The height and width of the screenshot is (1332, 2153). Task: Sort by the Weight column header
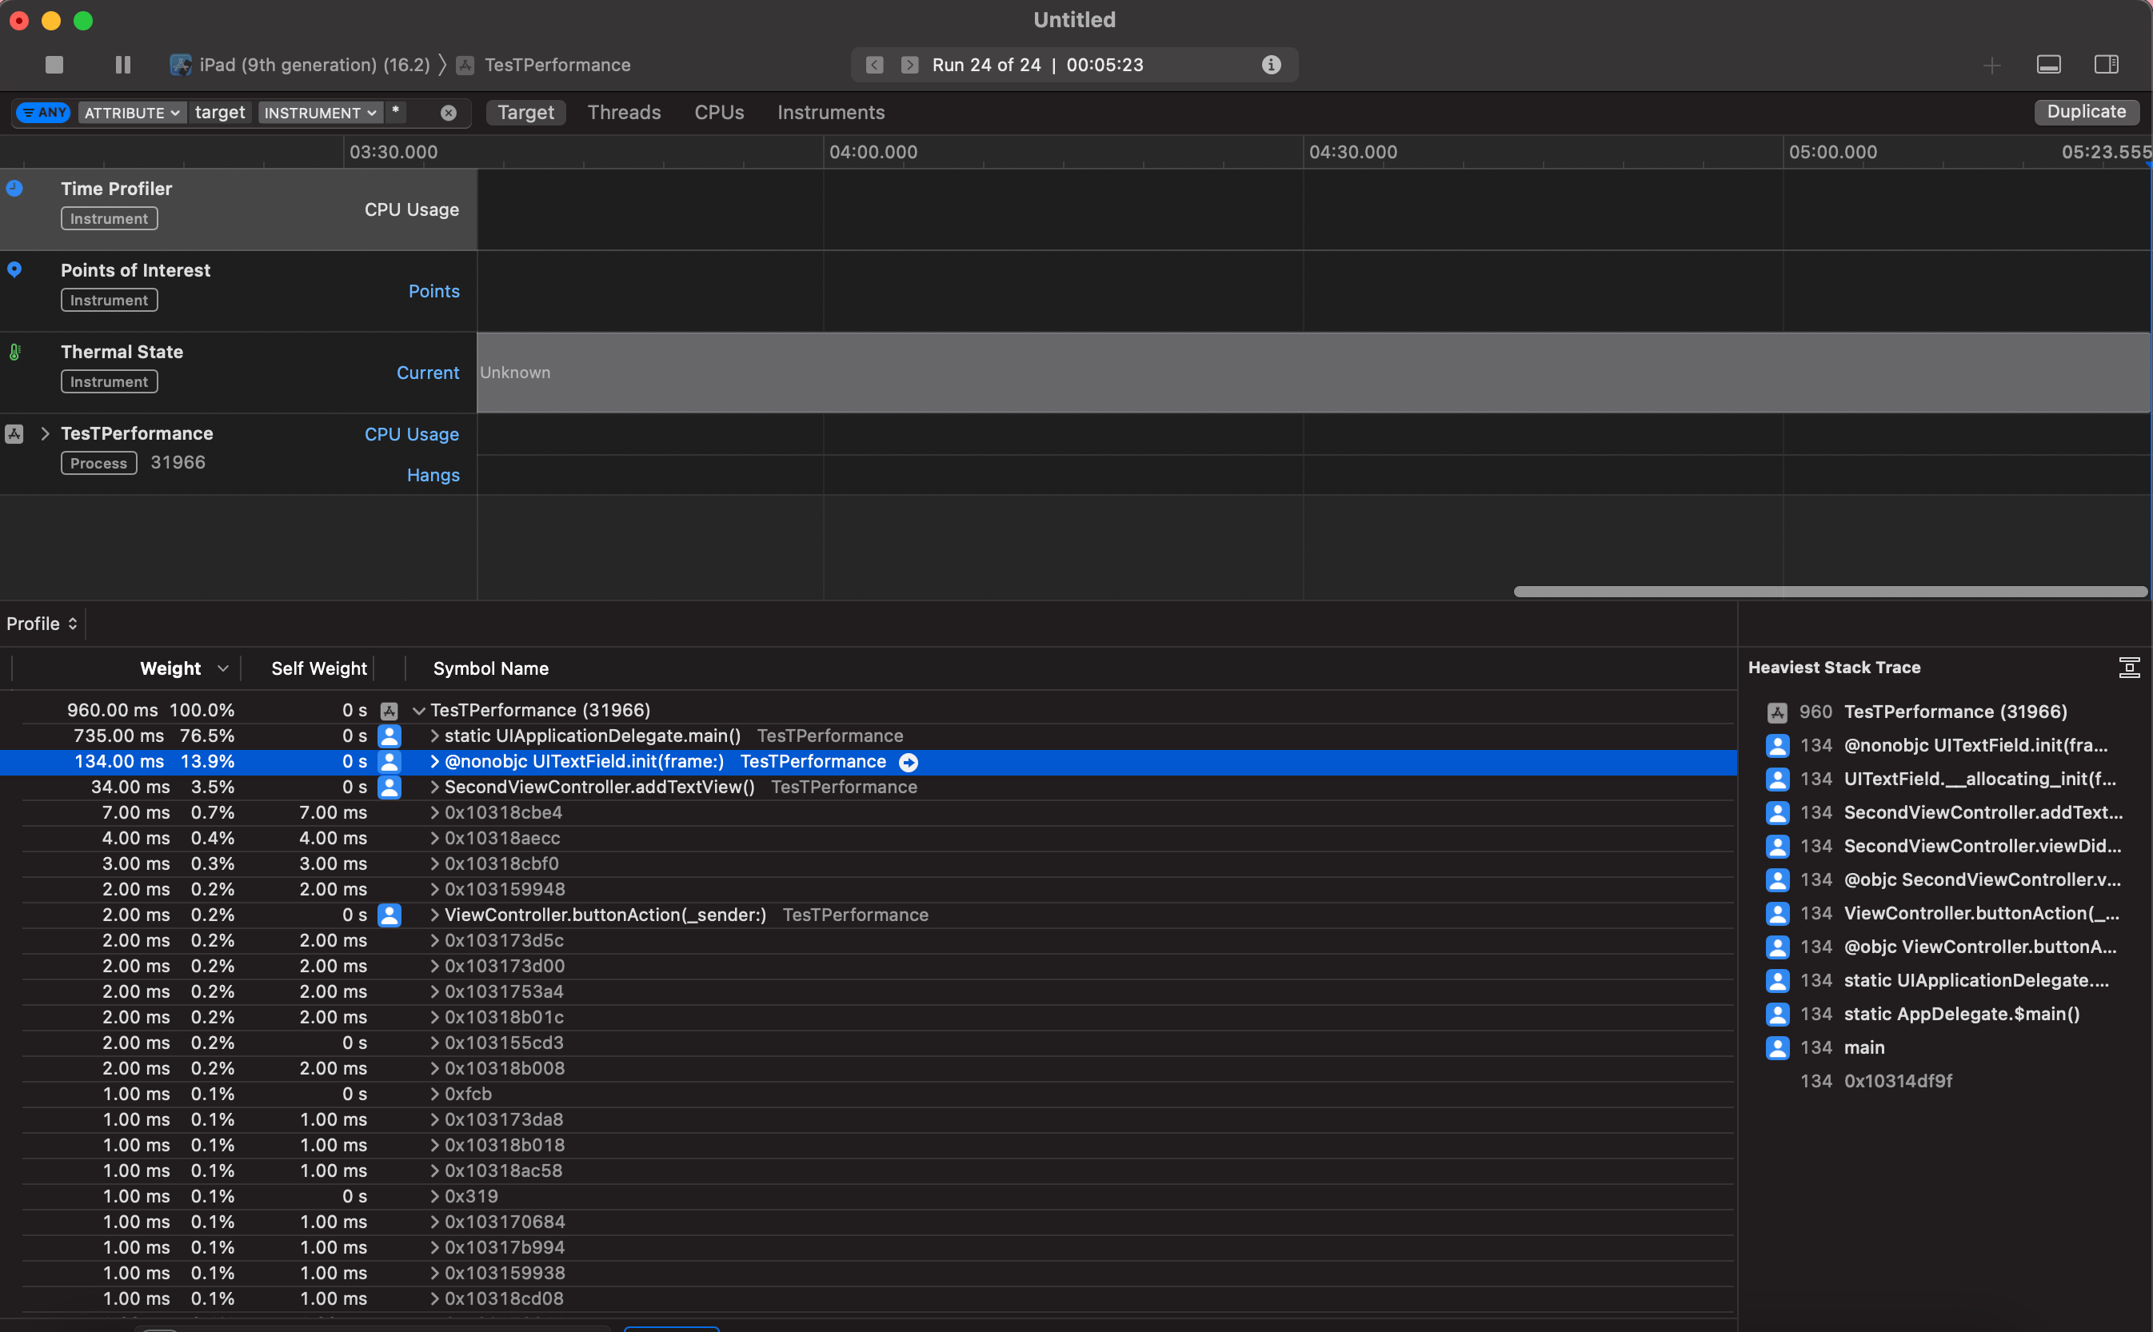(x=170, y=668)
